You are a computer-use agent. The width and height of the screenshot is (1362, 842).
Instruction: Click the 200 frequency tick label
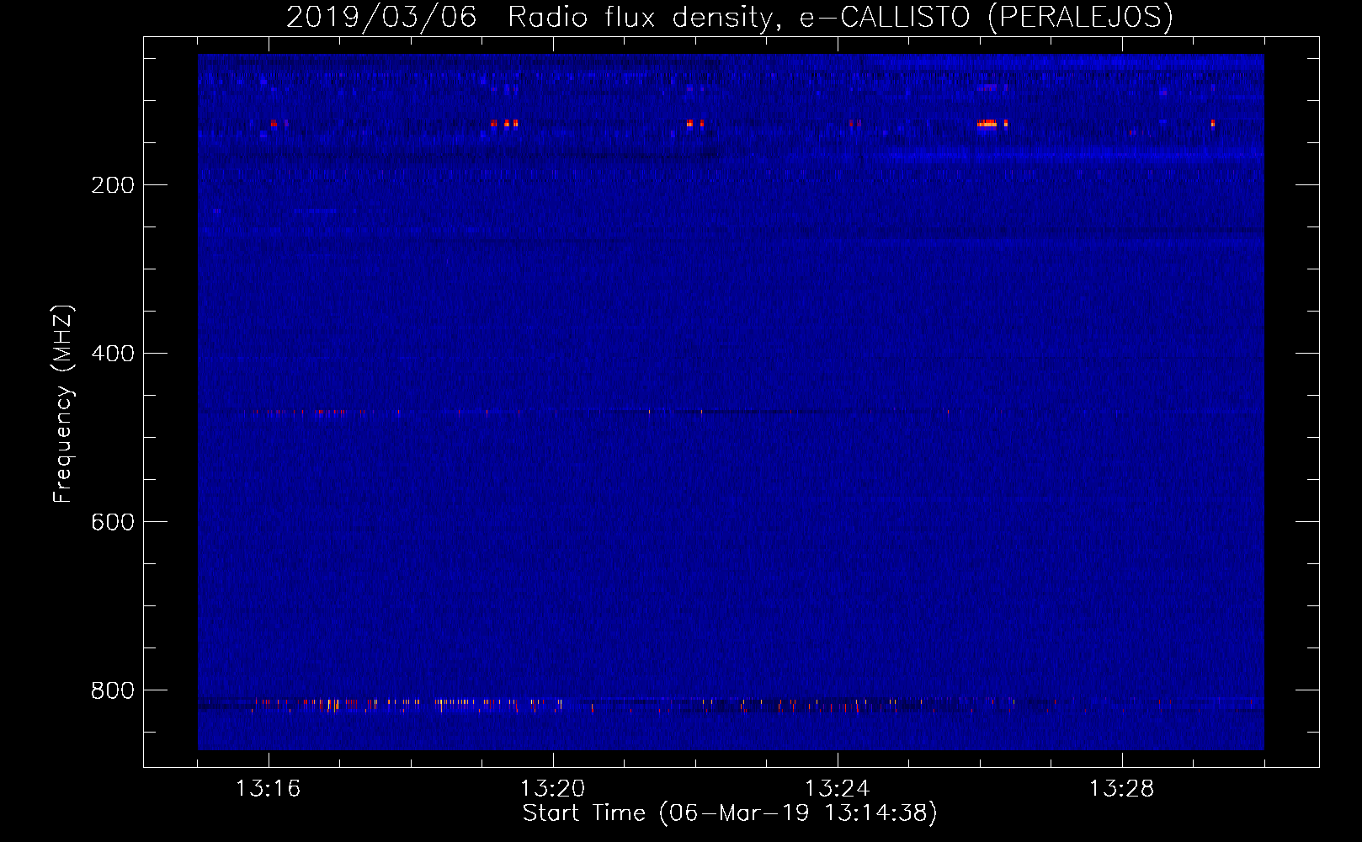pyautogui.click(x=112, y=185)
